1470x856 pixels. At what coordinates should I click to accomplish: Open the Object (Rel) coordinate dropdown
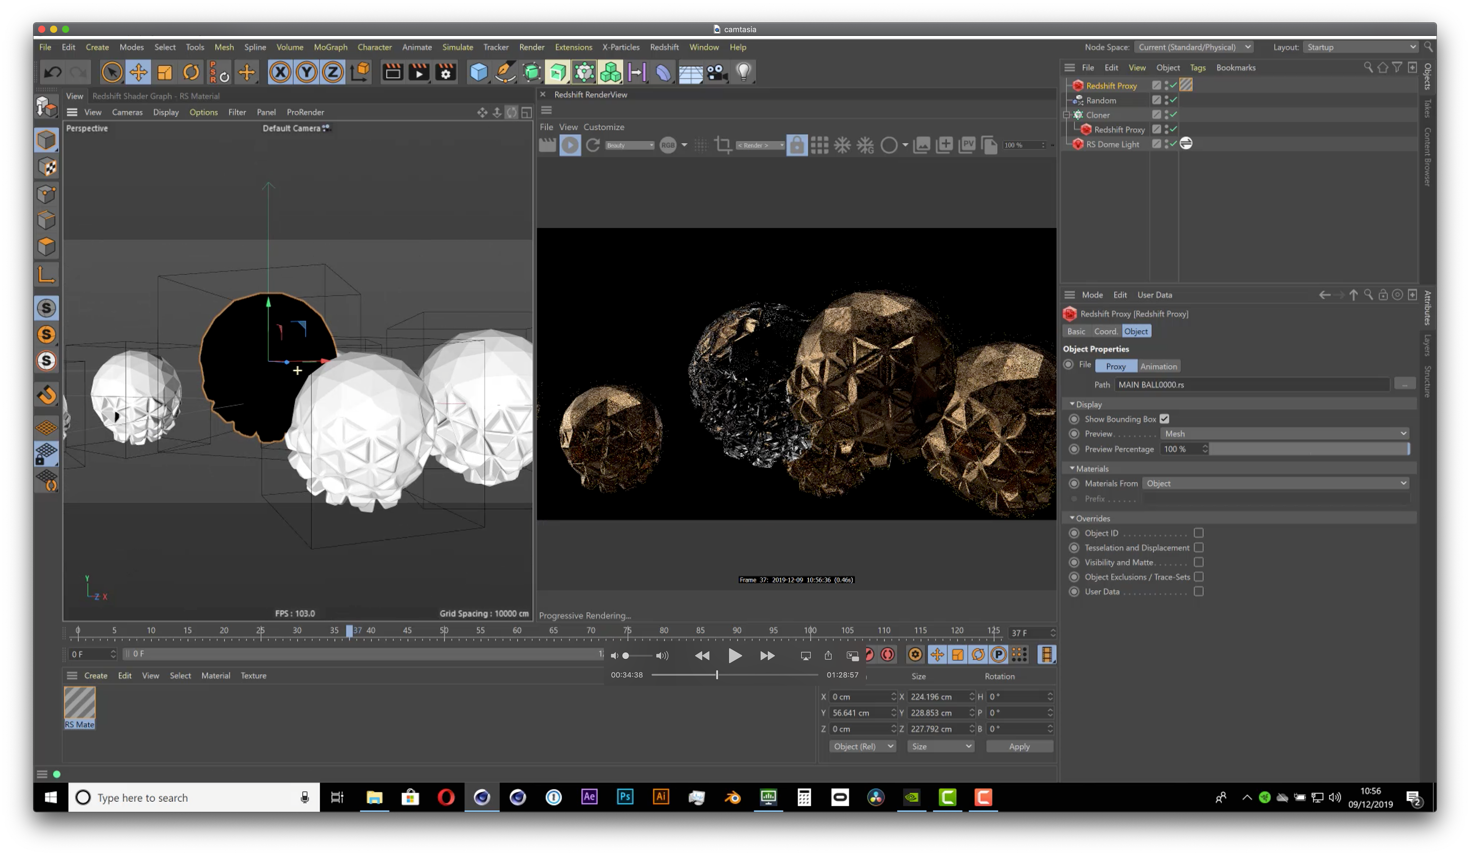point(862,746)
